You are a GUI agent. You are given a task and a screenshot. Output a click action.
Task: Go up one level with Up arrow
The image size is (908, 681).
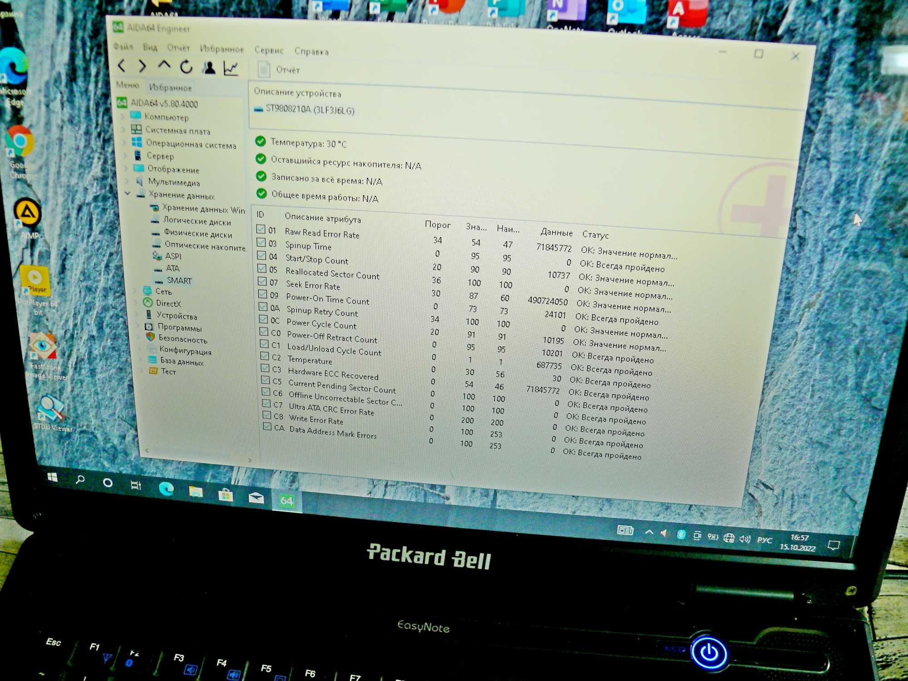[x=164, y=66]
